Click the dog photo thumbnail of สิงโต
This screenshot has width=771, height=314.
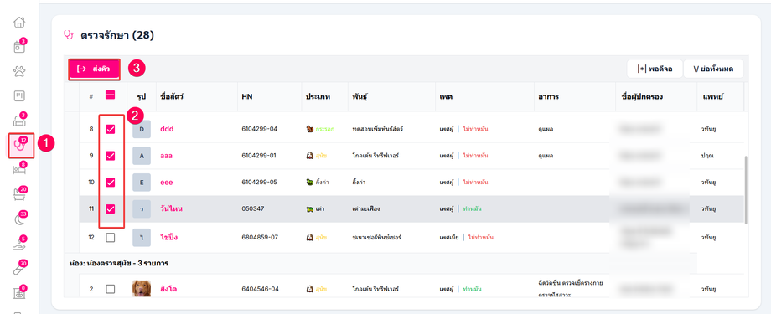pyautogui.click(x=142, y=288)
